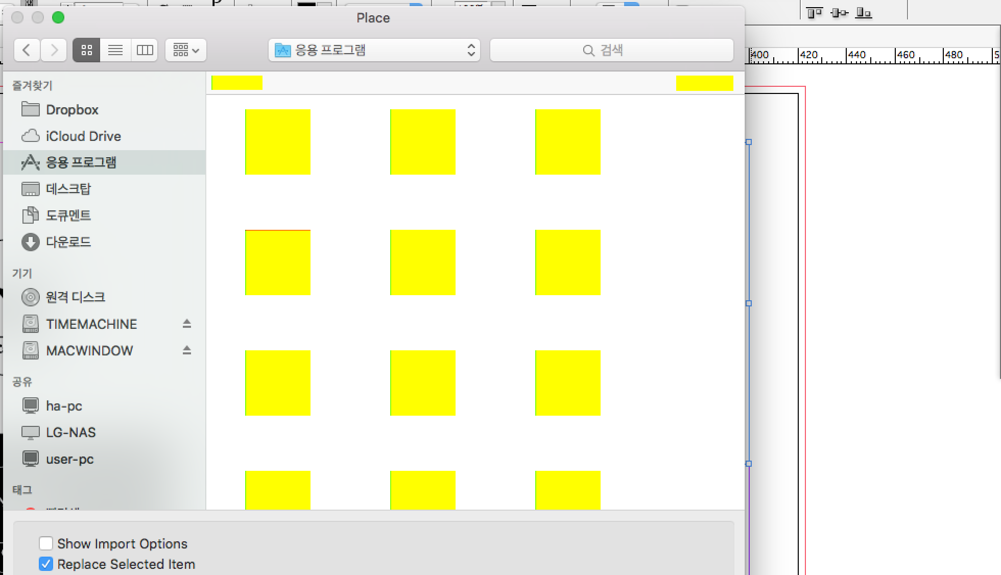1001x575 pixels.
Task: Switch to list view mode
Action: pyautogui.click(x=115, y=50)
